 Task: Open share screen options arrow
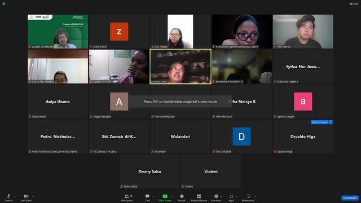click(x=172, y=196)
